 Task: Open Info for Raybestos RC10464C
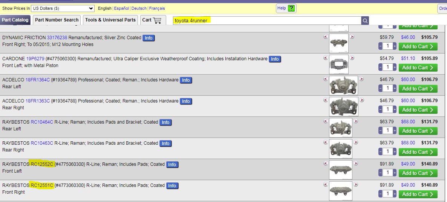[x=165, y=122]
